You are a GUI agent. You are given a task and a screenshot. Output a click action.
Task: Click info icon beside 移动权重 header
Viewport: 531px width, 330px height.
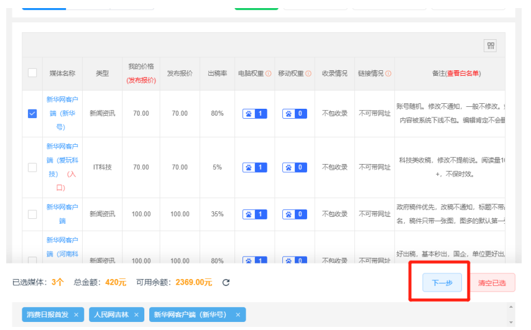click(308, 73)
